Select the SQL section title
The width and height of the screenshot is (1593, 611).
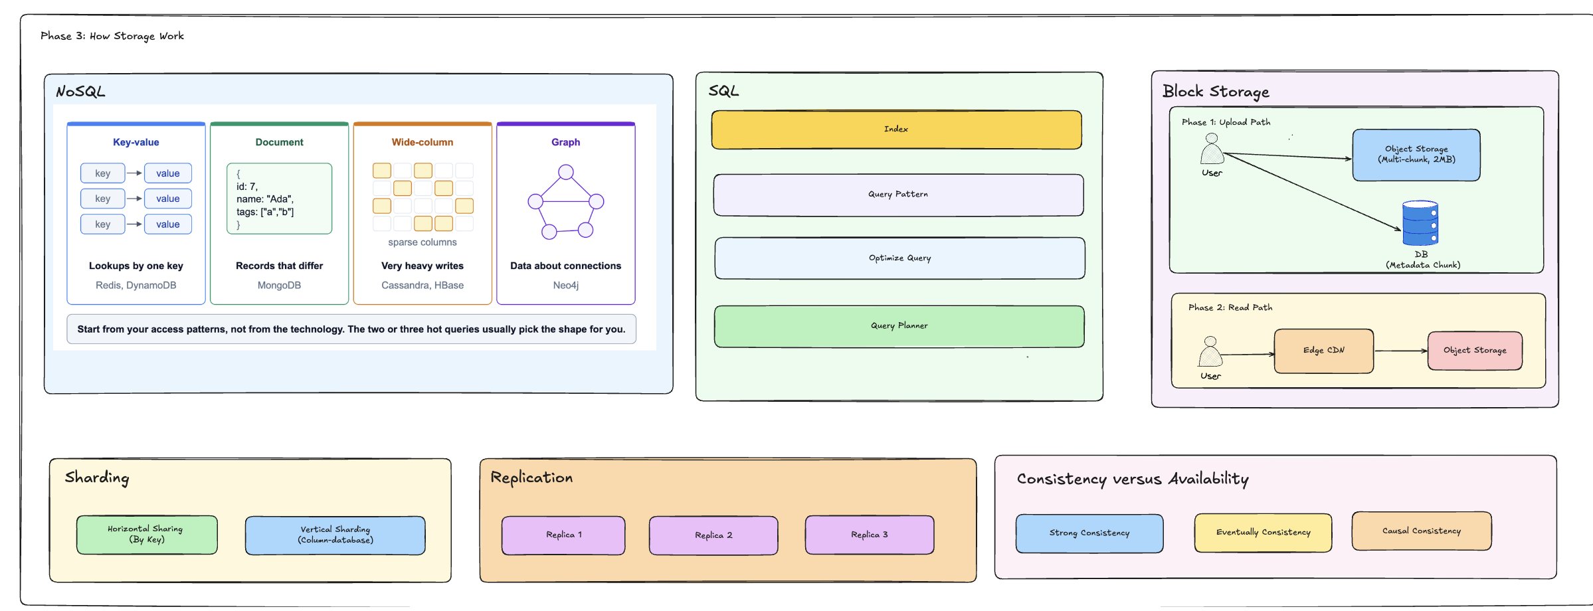tap(723, 91)
